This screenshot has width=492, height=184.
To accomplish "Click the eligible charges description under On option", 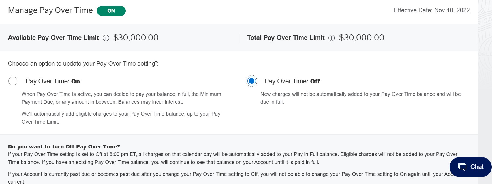I will [x=121, y=118].
